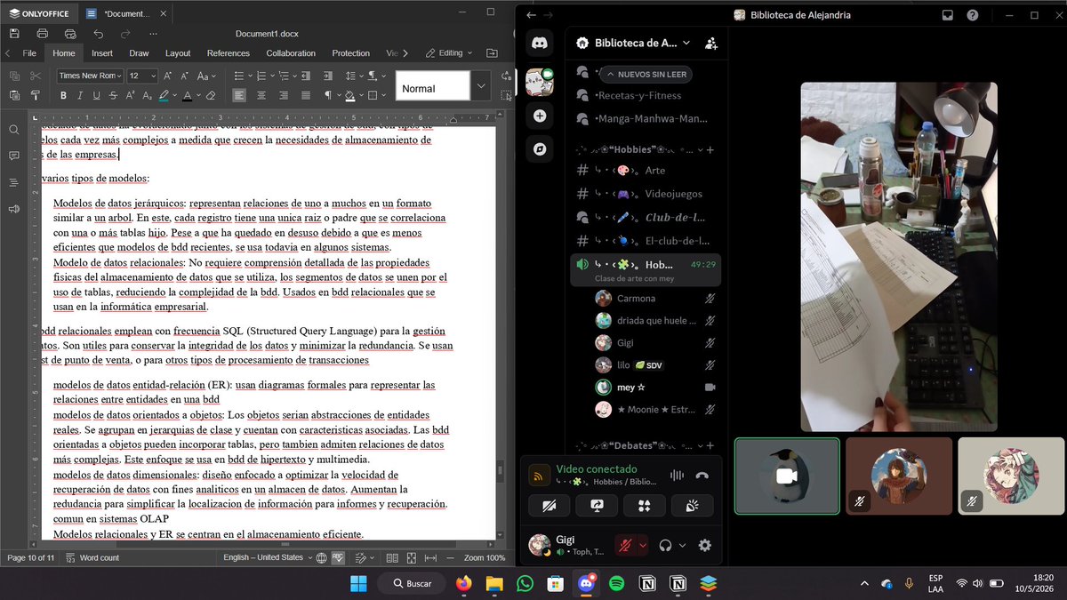Toggle underline formatting
The width and height of the screenshot is (1067, 600).
97,95
